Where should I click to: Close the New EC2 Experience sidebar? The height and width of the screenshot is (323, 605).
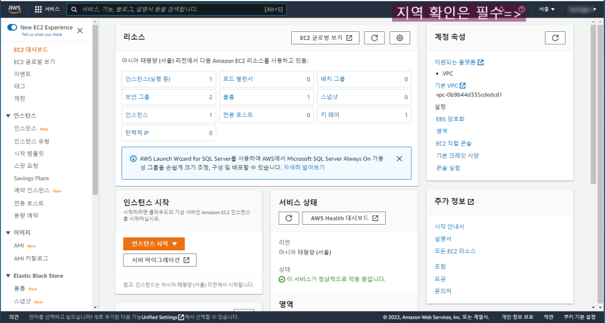[x=80, y=31]
